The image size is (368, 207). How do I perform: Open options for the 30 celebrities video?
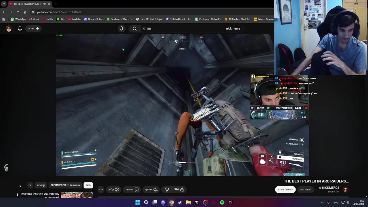[17, 194]
